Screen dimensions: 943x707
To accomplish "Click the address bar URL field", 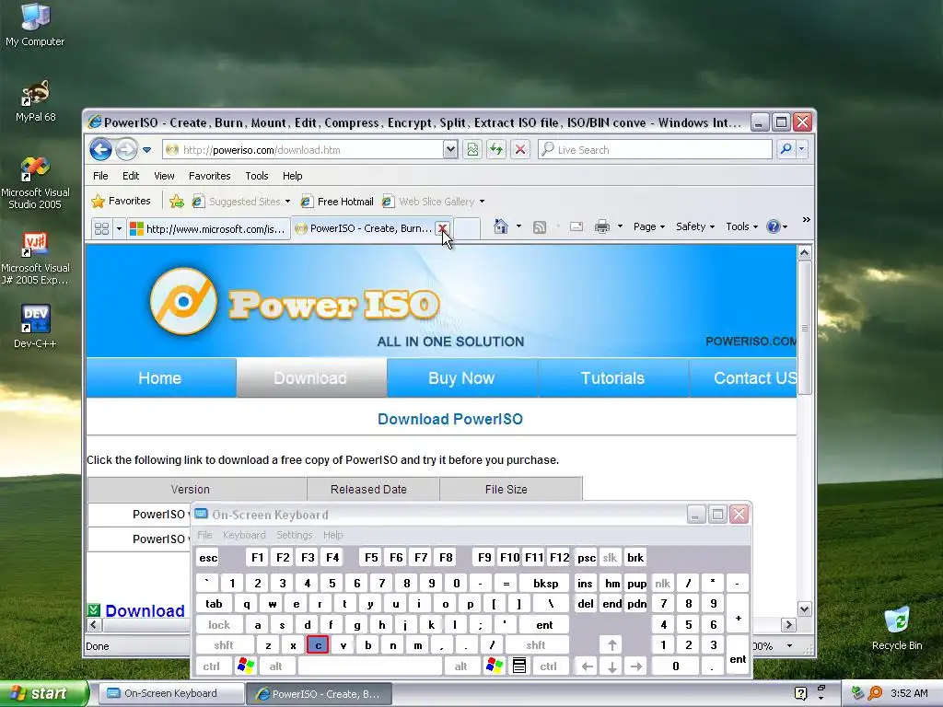I will point(304,150).
